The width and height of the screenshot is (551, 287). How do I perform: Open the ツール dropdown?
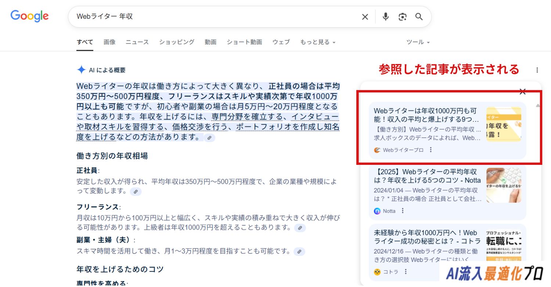point(418,42)
